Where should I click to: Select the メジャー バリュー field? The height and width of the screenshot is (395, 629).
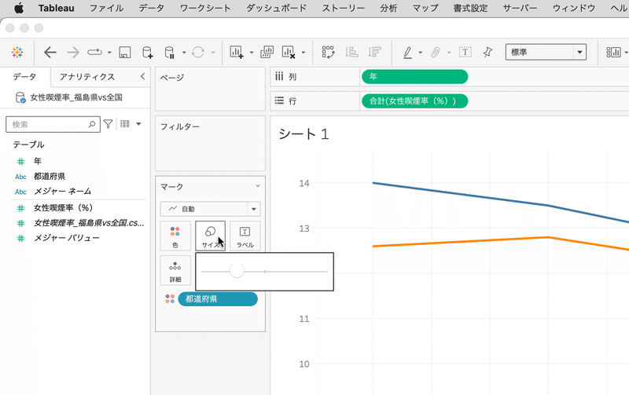67,238
